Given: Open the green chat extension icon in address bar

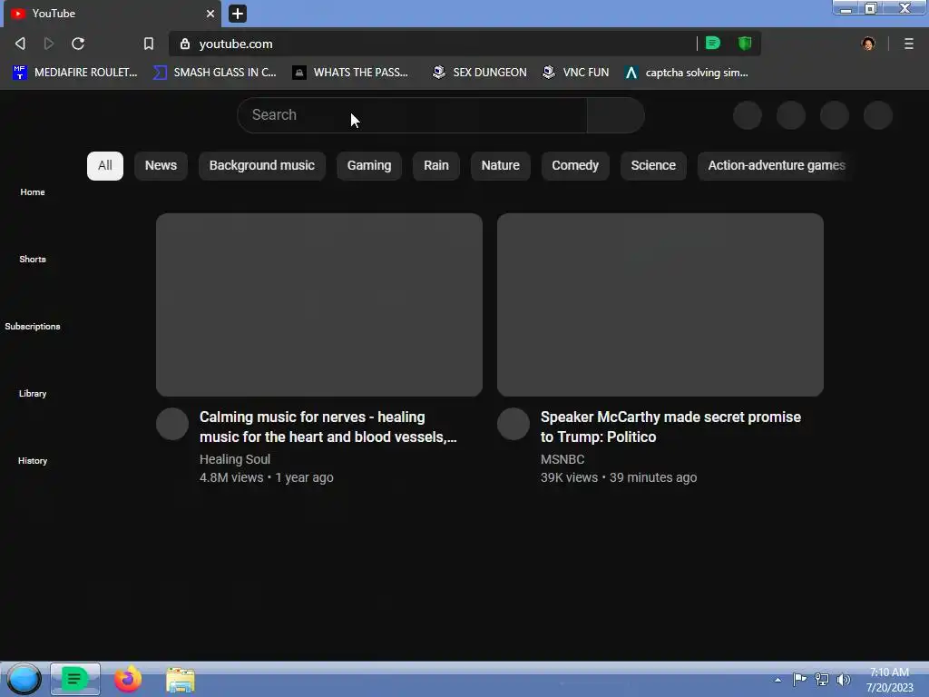Looking at the screenshot, I should [x=713, y=43].
